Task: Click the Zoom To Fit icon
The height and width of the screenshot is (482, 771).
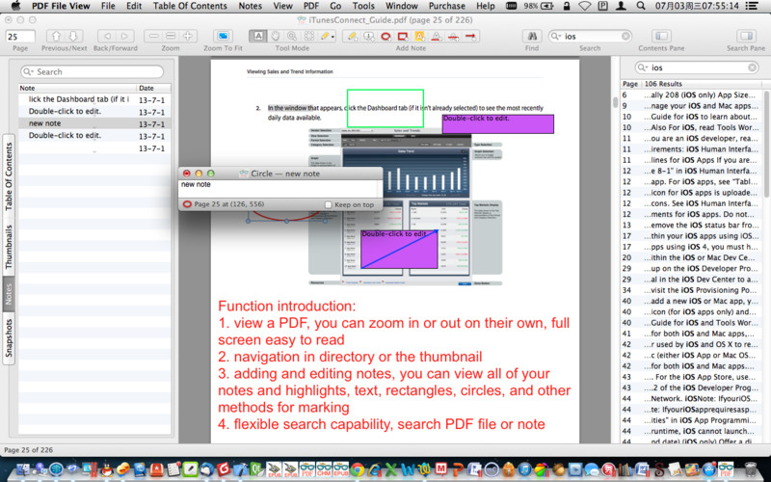Action: (x=223, y=36)
